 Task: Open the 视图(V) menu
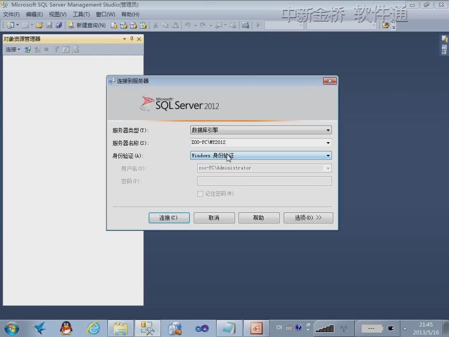[57, 14]
